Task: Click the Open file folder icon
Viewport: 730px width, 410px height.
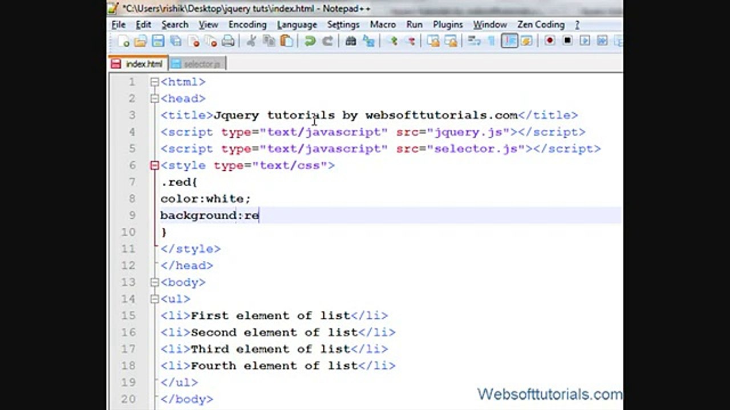Action: coord(140,41)
